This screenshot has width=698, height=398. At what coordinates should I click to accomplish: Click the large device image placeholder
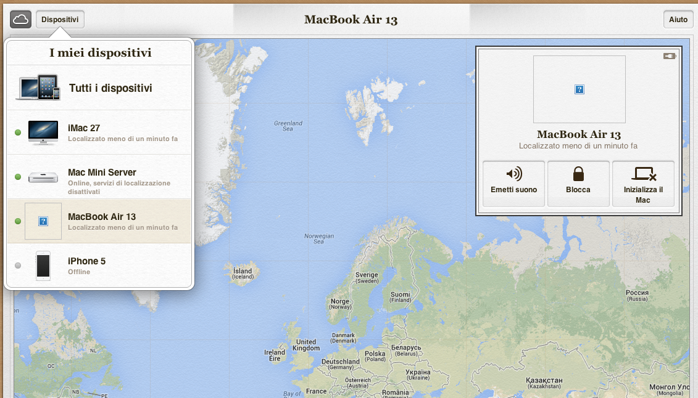(579, 89)
